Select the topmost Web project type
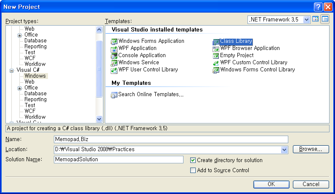This screenshot has width=335, height=194. [x=29, y=29]
